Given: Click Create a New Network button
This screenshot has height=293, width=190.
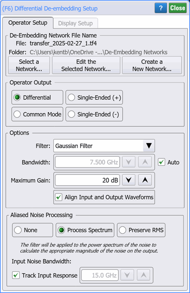Looking at the screenshot, I should pyautogui.click(x=152, y=65).
